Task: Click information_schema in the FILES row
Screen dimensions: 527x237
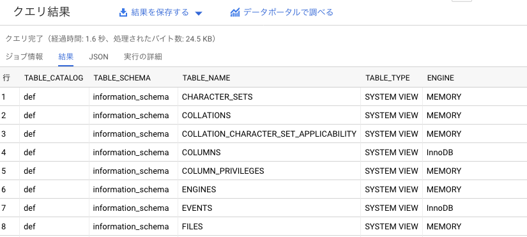Action: (x=131, y=226)
